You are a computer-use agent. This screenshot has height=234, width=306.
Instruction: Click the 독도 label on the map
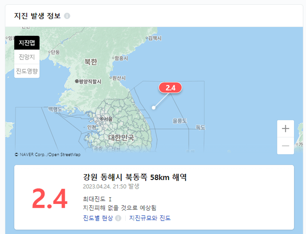tap(200, 128)
